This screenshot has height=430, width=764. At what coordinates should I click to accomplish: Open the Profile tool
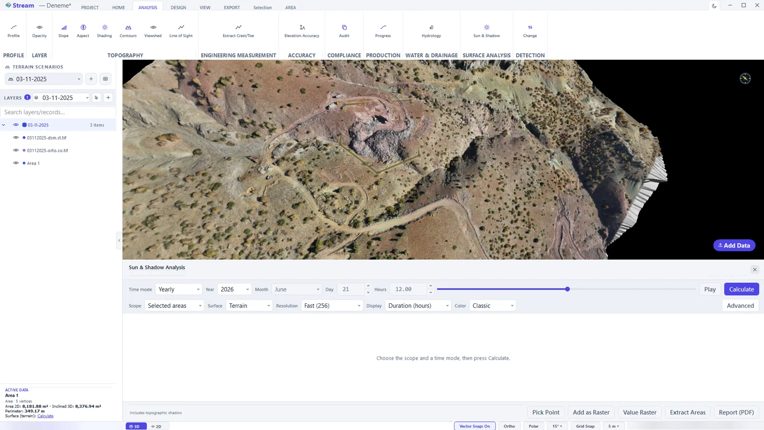[x=13, y=31]
